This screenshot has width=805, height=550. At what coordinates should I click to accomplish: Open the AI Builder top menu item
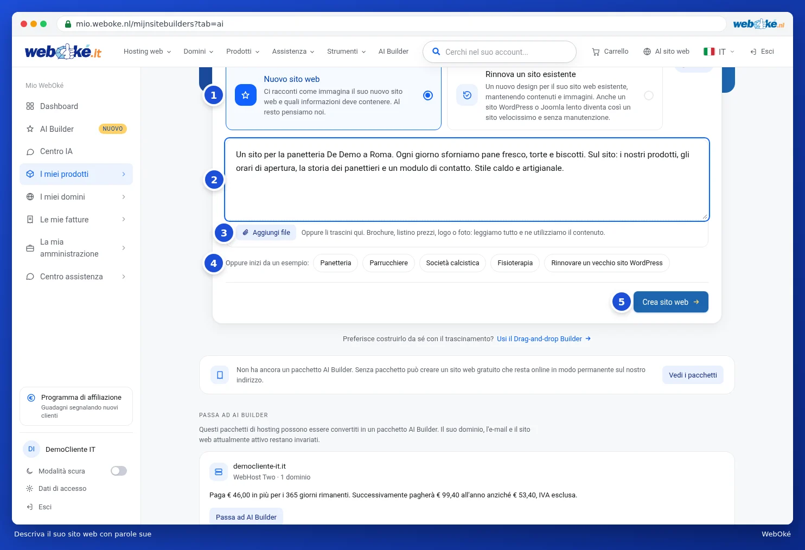click(393, 52)
